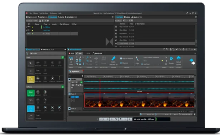This screenshot has width=220, height=135.
Task: Click the DeEsser Character knob
Action: (x=52, y=78)
